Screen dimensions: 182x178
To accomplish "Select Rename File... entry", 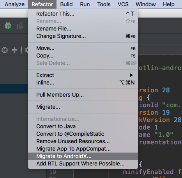I will (x=83, y=29).
